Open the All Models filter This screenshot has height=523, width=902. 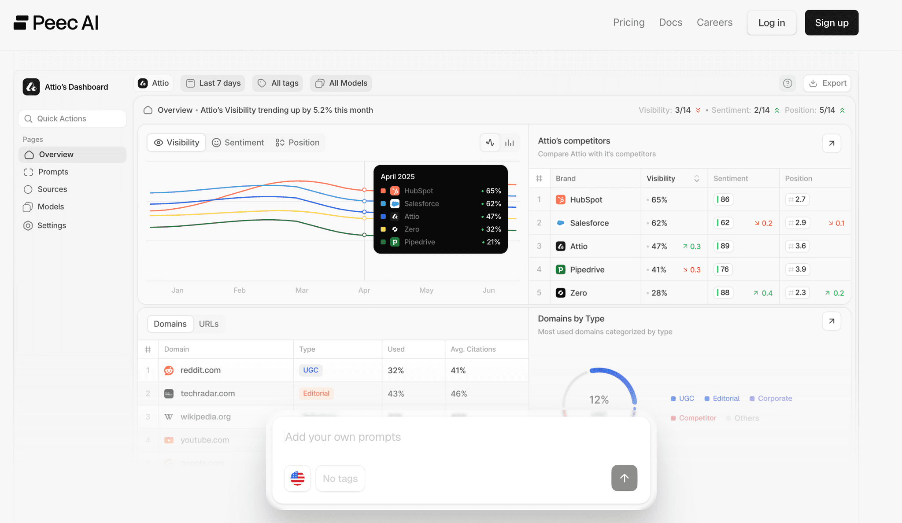point(340,83)
